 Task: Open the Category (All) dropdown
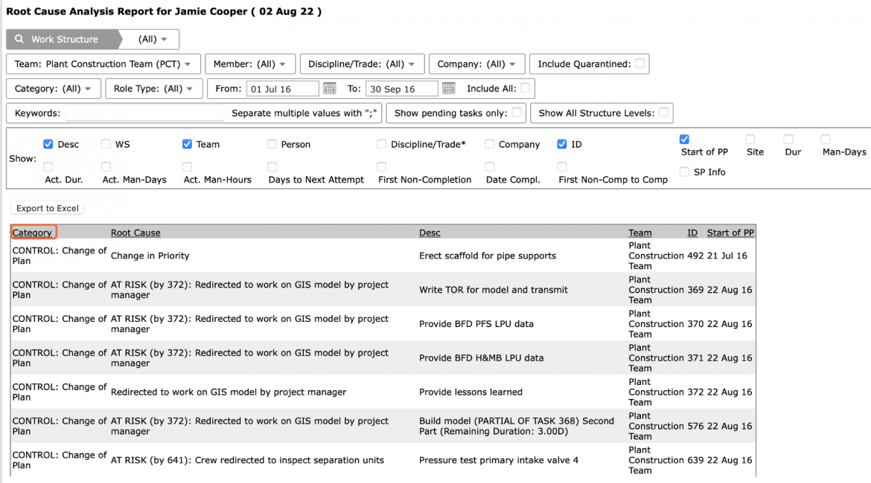[54, 88]
